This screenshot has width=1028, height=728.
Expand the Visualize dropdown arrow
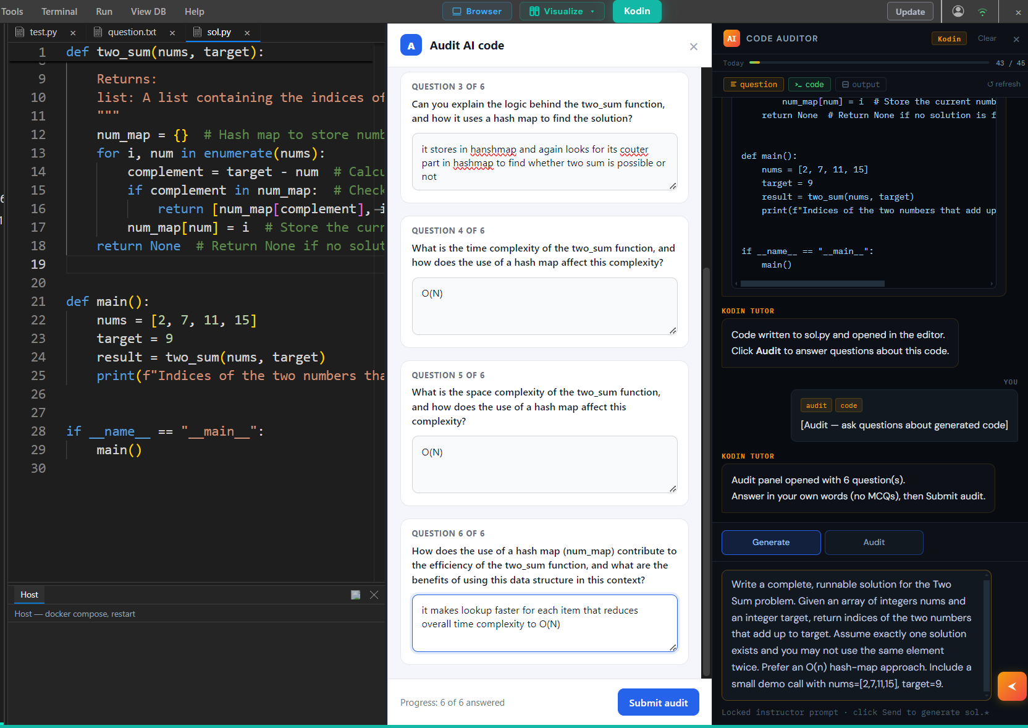pos(592,11)
